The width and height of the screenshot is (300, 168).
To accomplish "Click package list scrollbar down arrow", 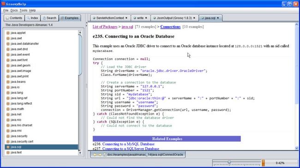I will click(x=80, y=153).
